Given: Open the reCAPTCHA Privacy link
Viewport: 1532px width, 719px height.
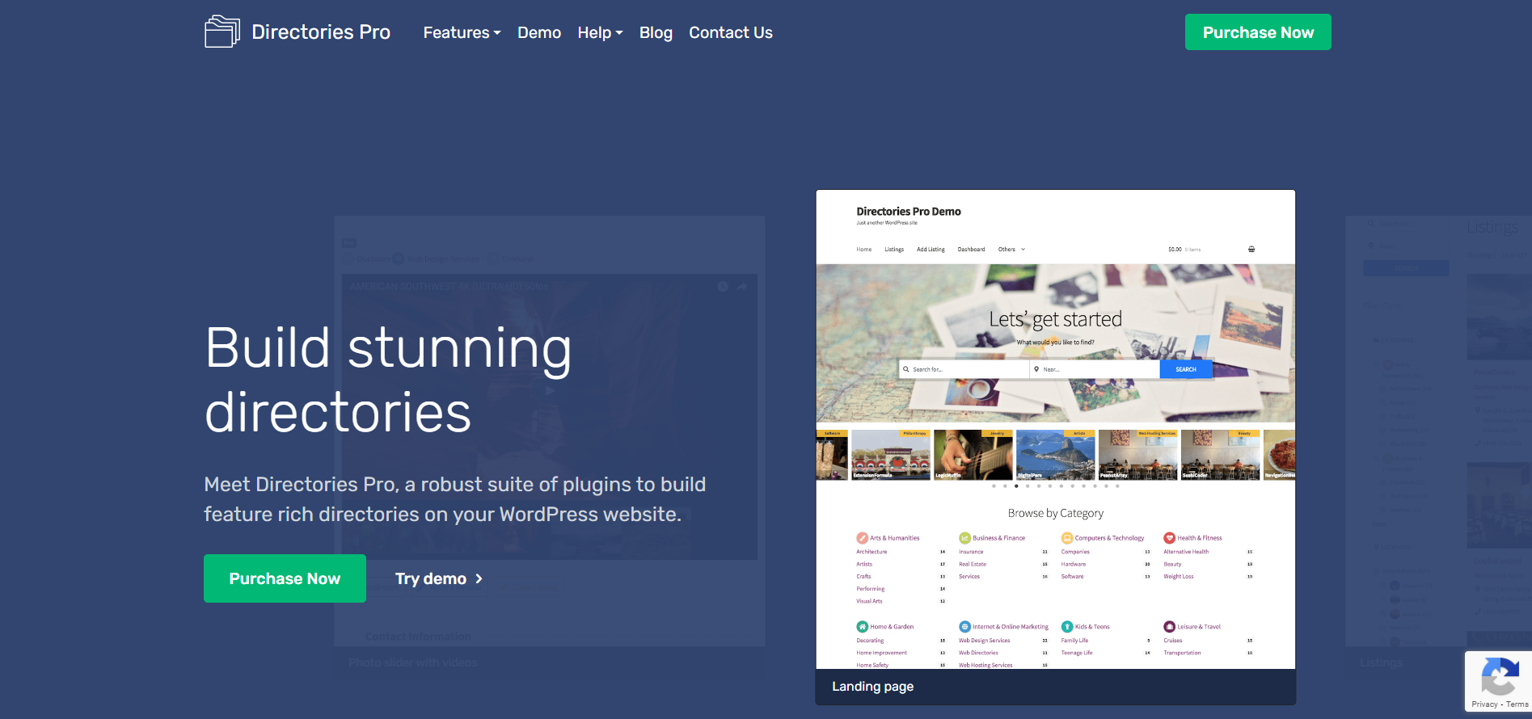Looking at the screenshot, I should click(1484, 704).
